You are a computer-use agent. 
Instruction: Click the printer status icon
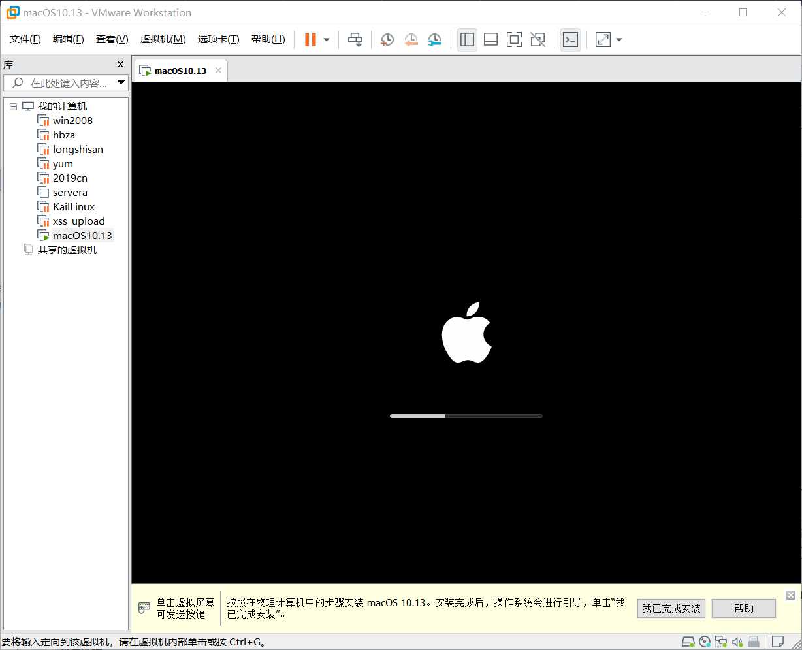pos(754,642)
